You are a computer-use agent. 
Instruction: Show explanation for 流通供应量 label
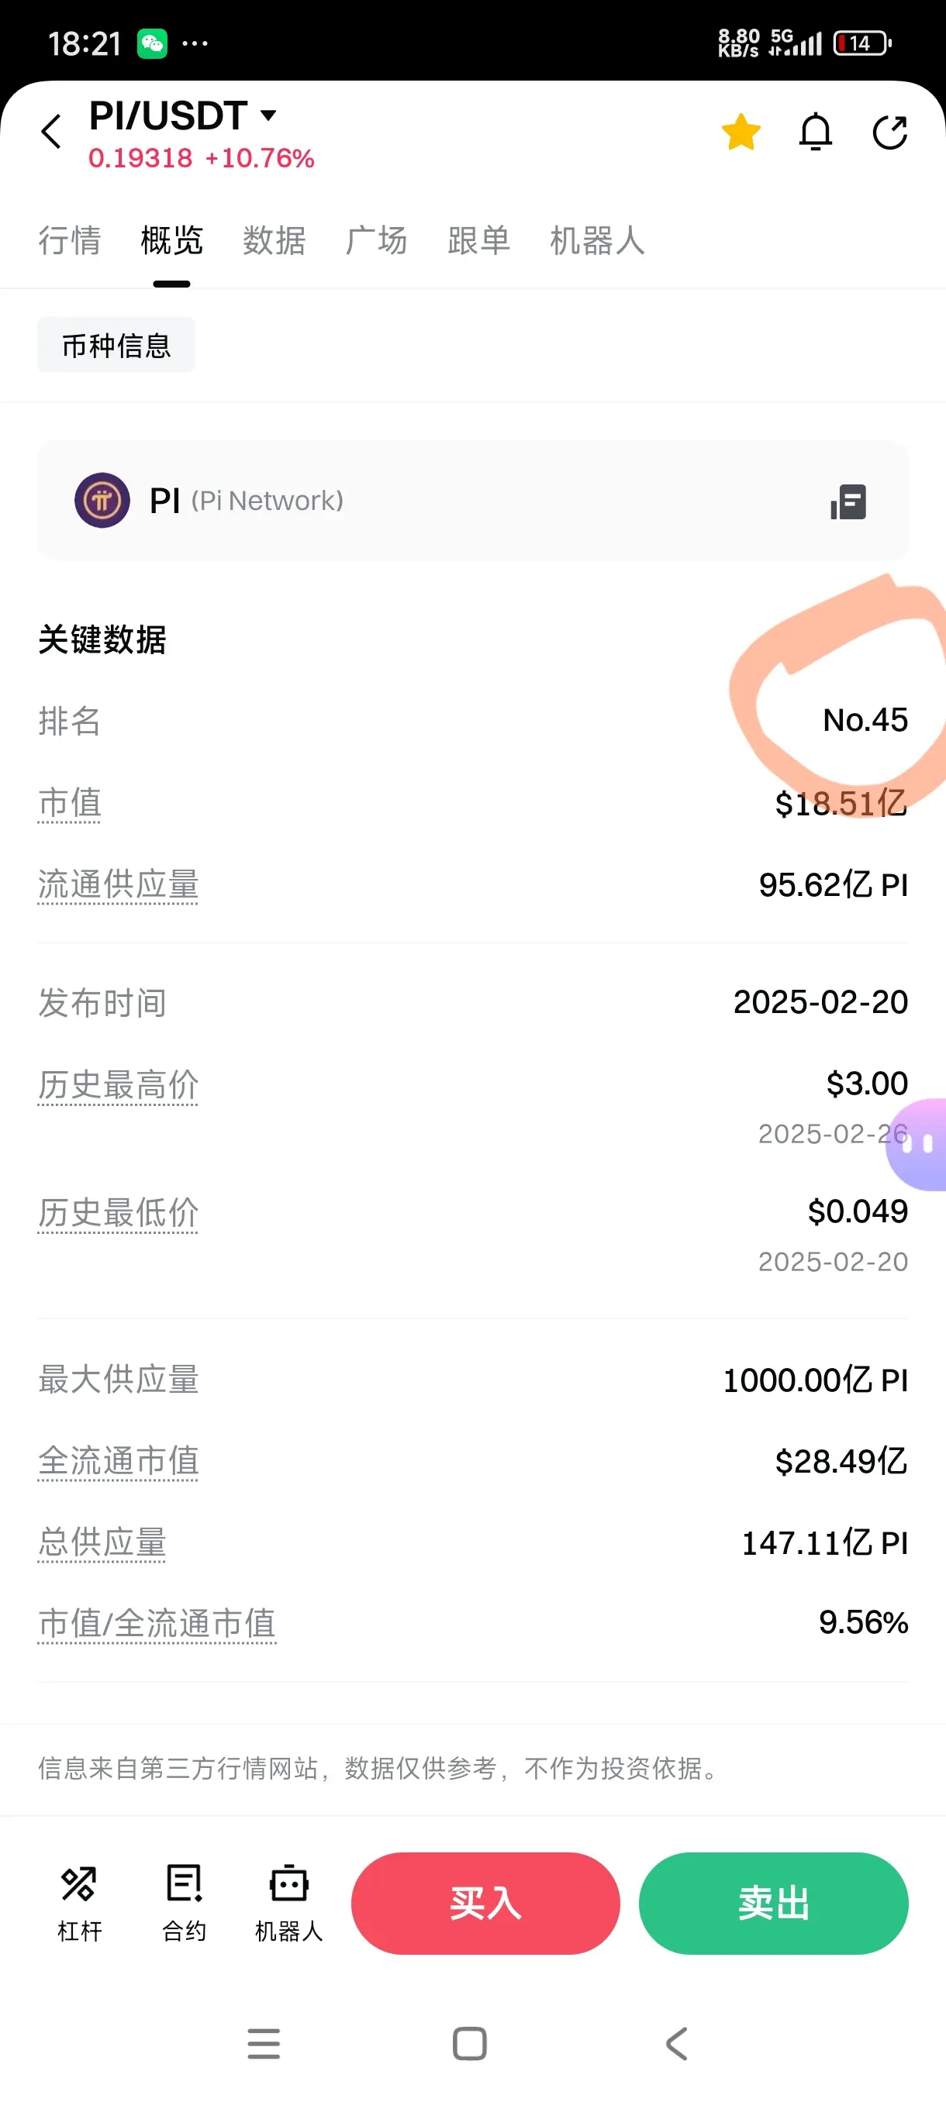click(119, 885)
